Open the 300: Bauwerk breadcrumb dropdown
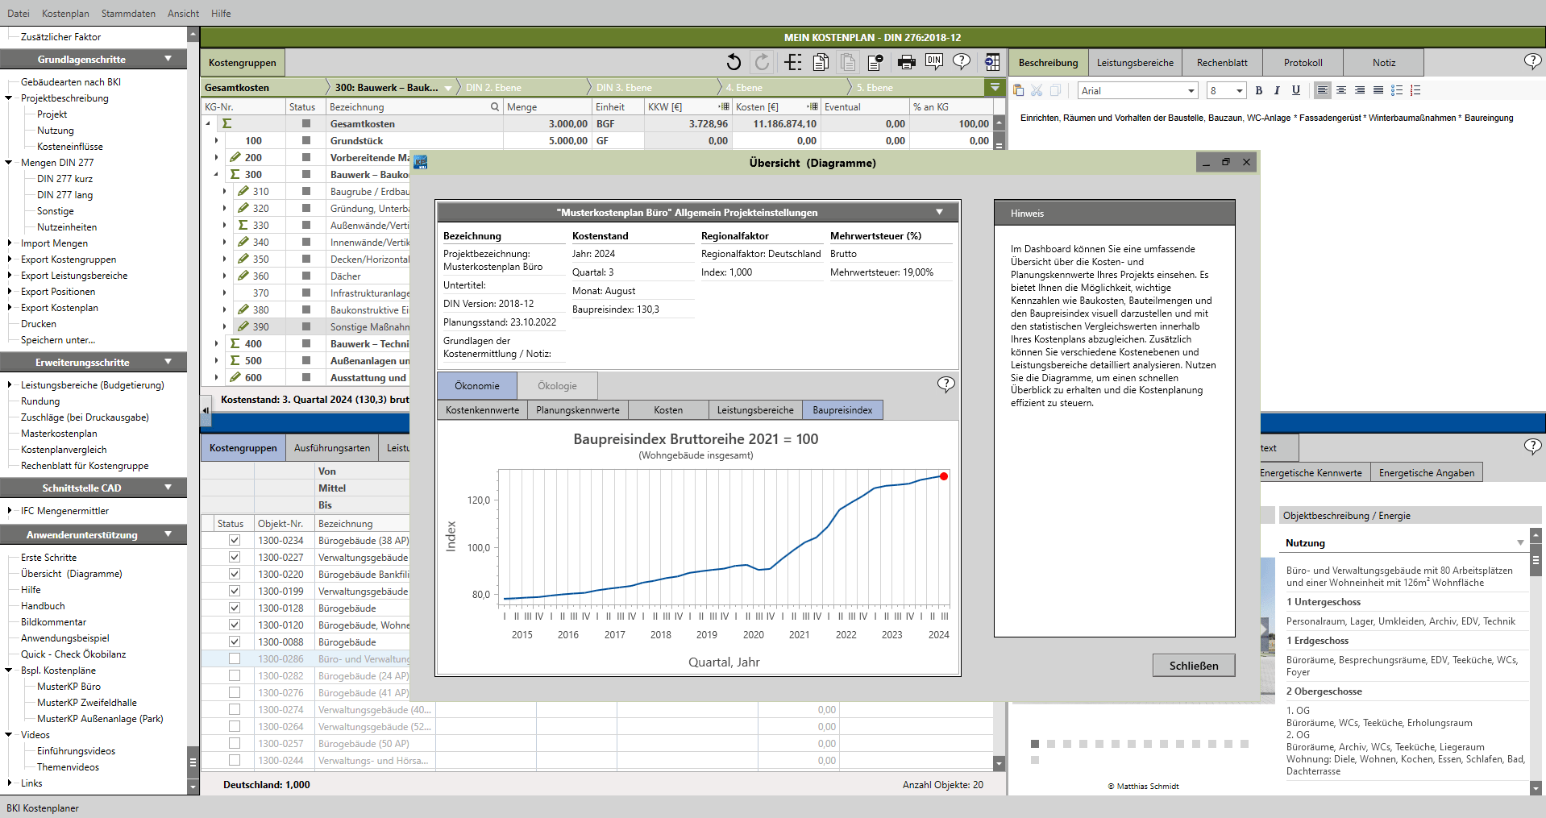 [x=448, y=88]
